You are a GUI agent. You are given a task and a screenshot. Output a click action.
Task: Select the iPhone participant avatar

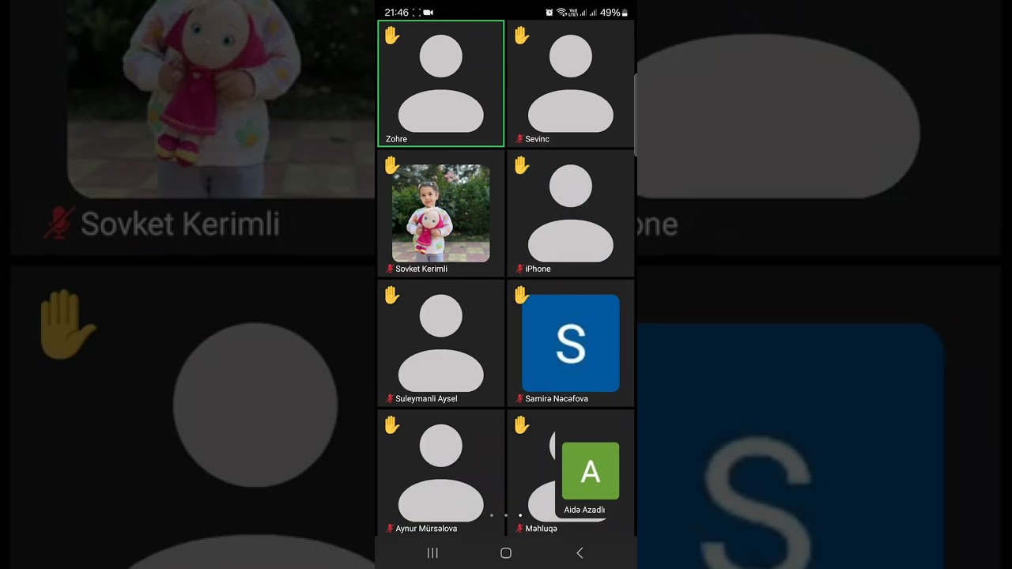pos(570,213)
